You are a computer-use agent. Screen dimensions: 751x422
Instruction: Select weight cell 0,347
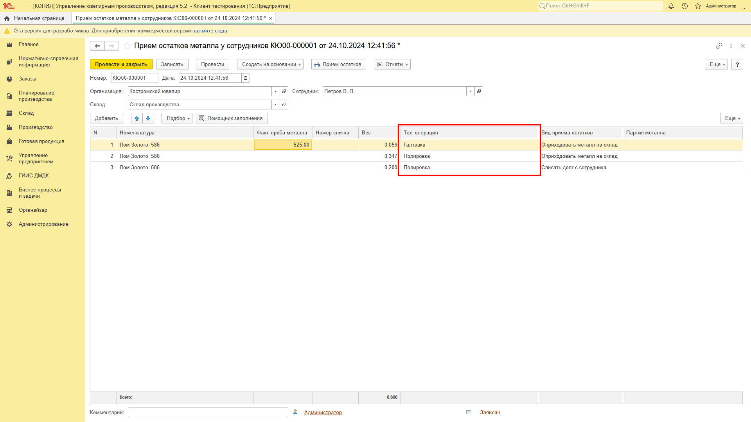point(379,156)
